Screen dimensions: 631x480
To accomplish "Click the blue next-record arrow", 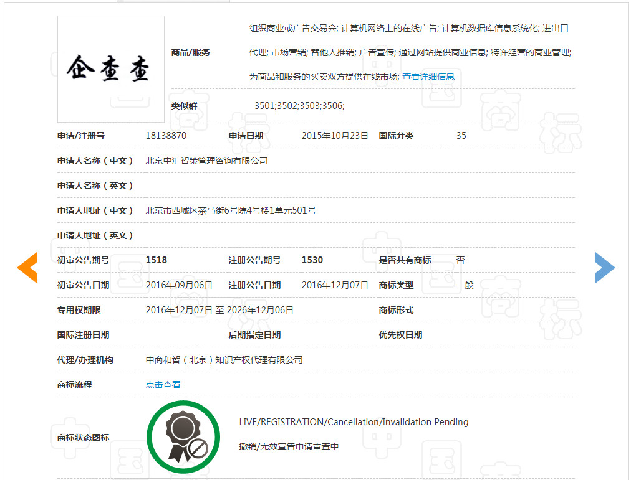I will click(x=604, y=267).
